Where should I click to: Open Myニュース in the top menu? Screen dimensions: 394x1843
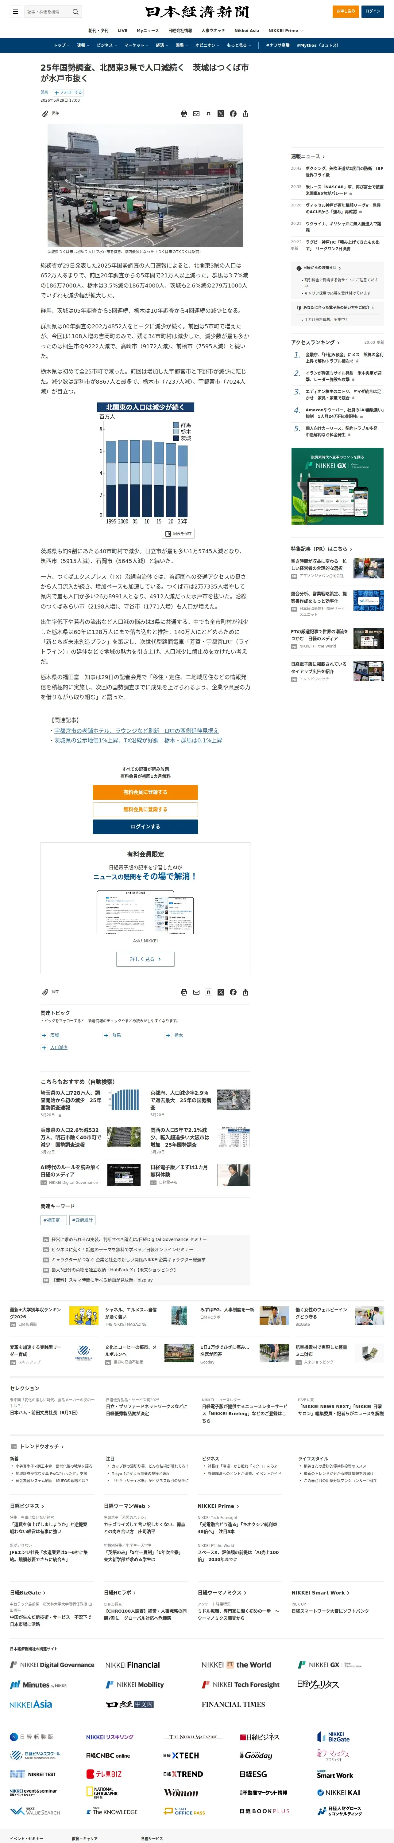coord(148,31)
